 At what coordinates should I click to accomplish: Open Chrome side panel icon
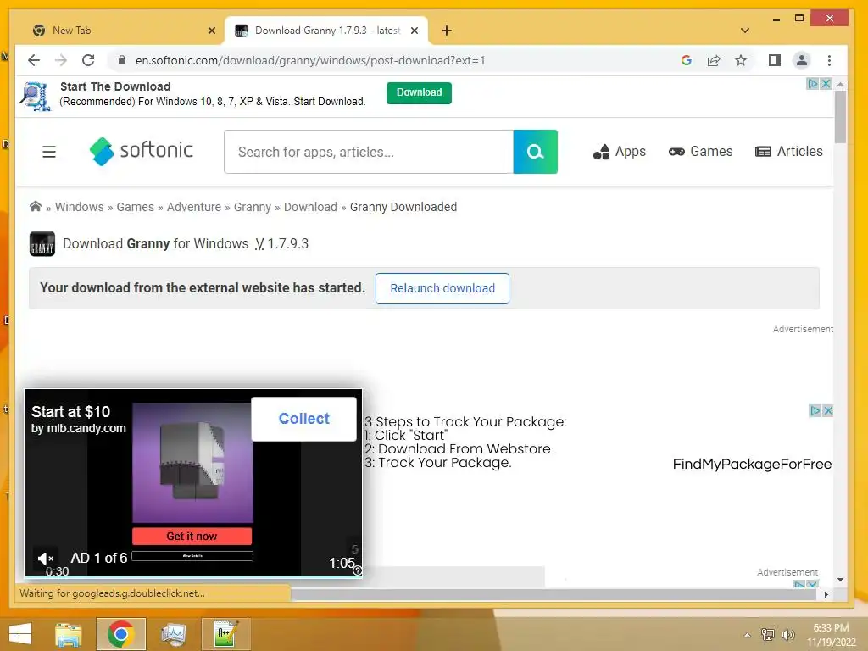pyautogui.click(x=775, y=60)
